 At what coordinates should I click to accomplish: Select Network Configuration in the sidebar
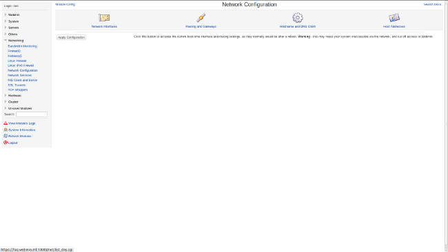pos(23,70)
